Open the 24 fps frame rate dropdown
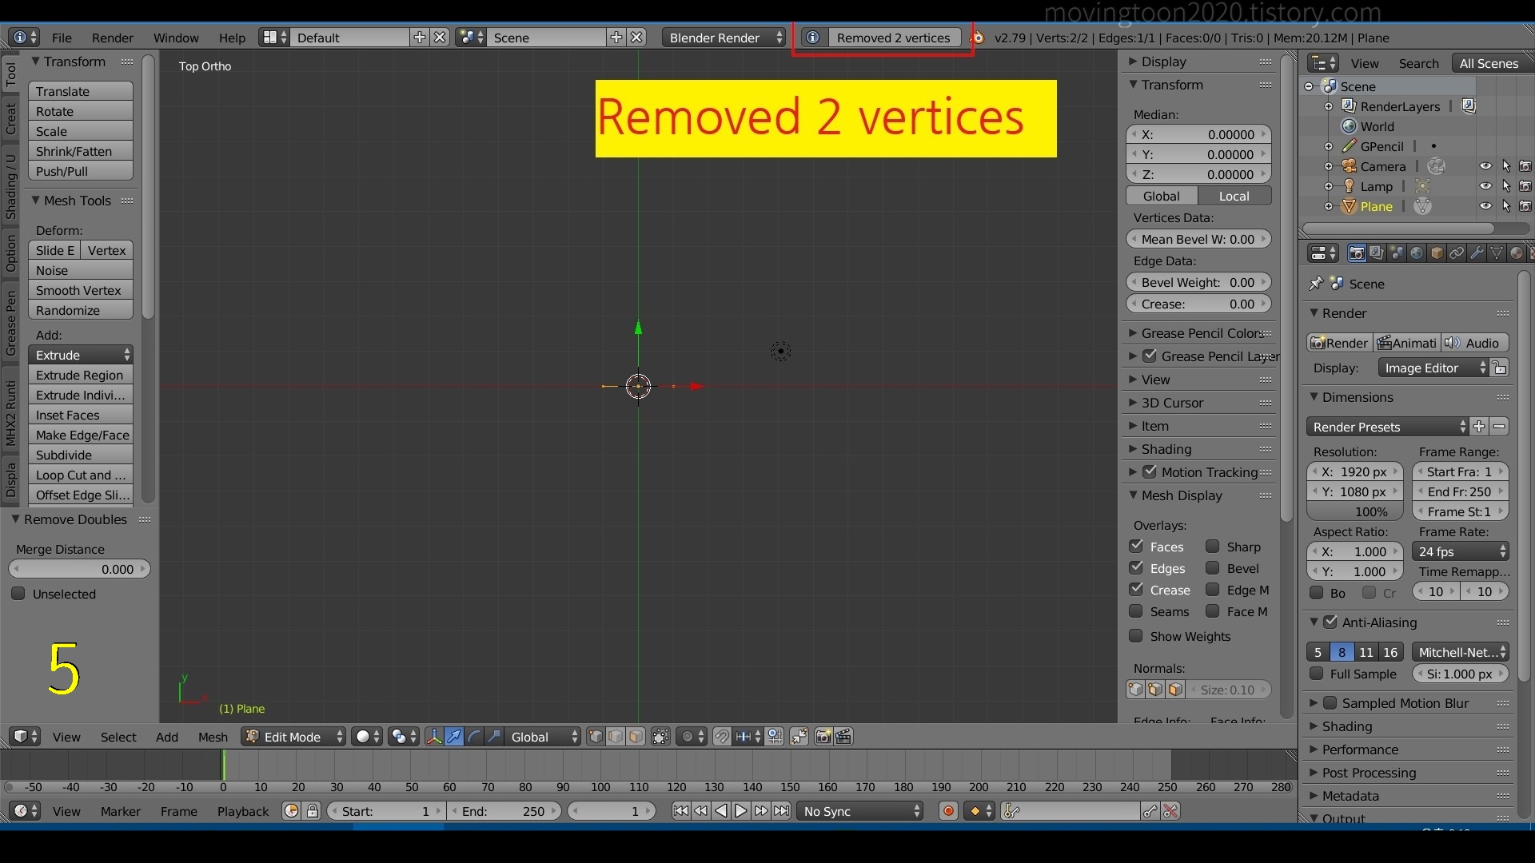 coord(1461,551)
